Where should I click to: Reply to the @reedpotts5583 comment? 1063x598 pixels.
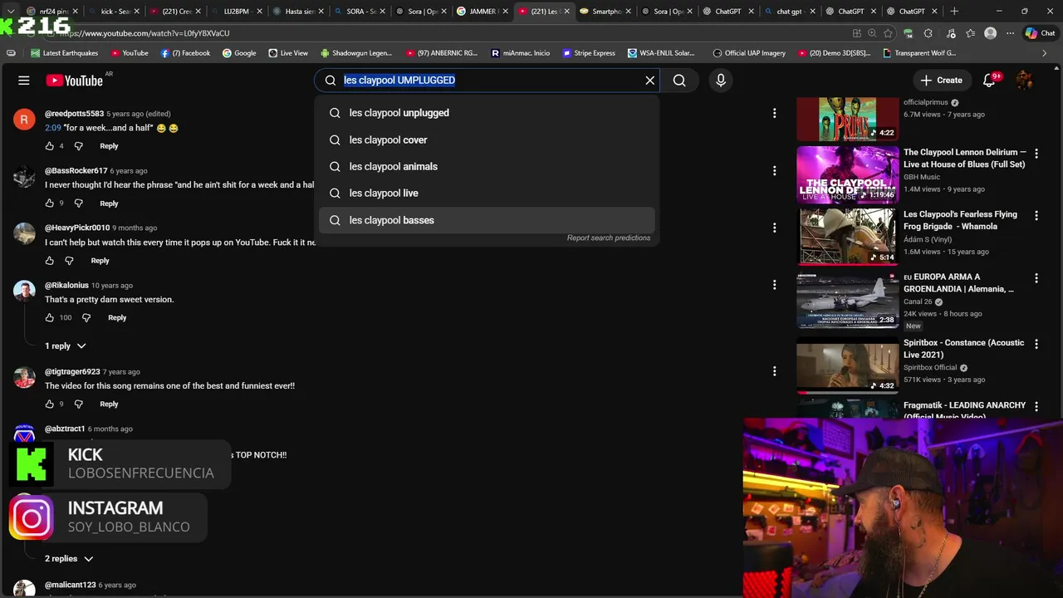click(x=109, y=146)
